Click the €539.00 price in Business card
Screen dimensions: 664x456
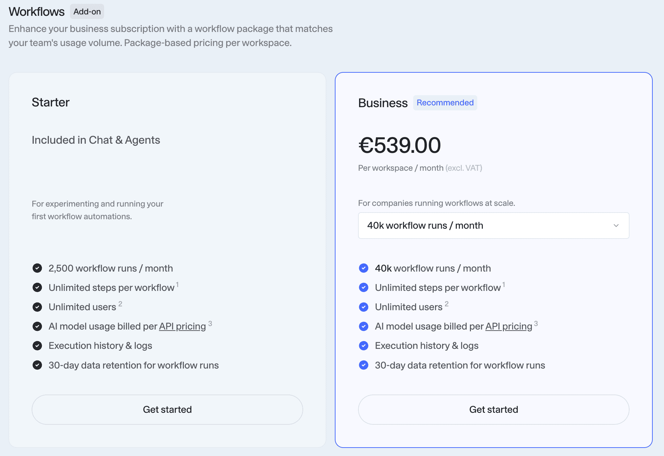pyautogui.click(x=400, y=145)
